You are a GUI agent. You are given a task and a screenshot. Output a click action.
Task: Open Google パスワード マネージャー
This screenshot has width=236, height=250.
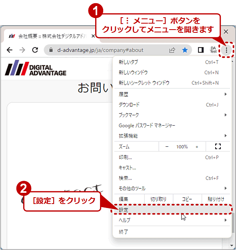172,126
